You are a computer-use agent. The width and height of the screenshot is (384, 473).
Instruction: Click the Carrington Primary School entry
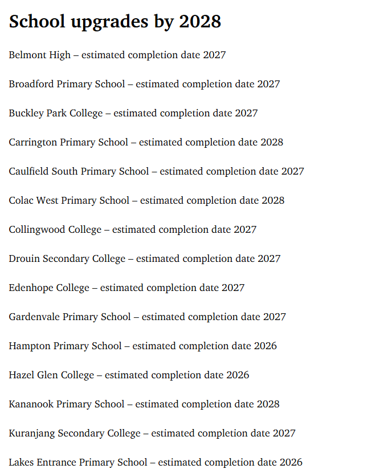point(146,143)
